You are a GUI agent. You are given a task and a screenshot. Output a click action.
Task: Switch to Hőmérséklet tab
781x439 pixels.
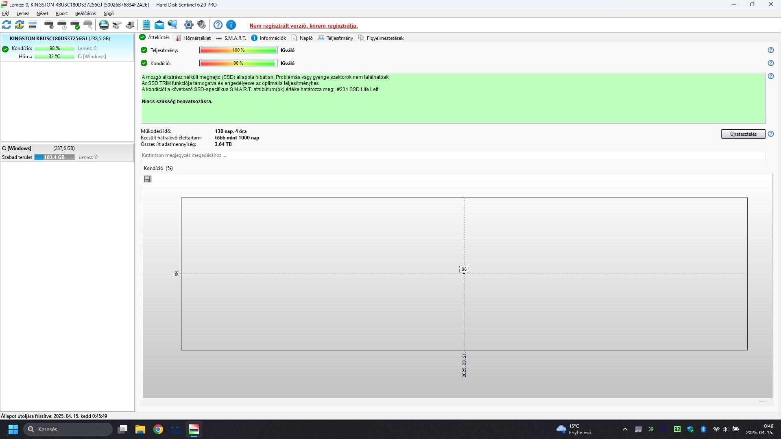[194, 38]
